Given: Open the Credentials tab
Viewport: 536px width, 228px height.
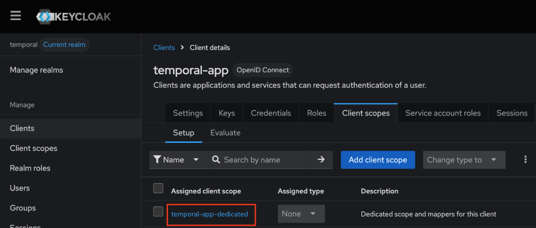Looking at the screenshot, I should [x=271, y=113].
